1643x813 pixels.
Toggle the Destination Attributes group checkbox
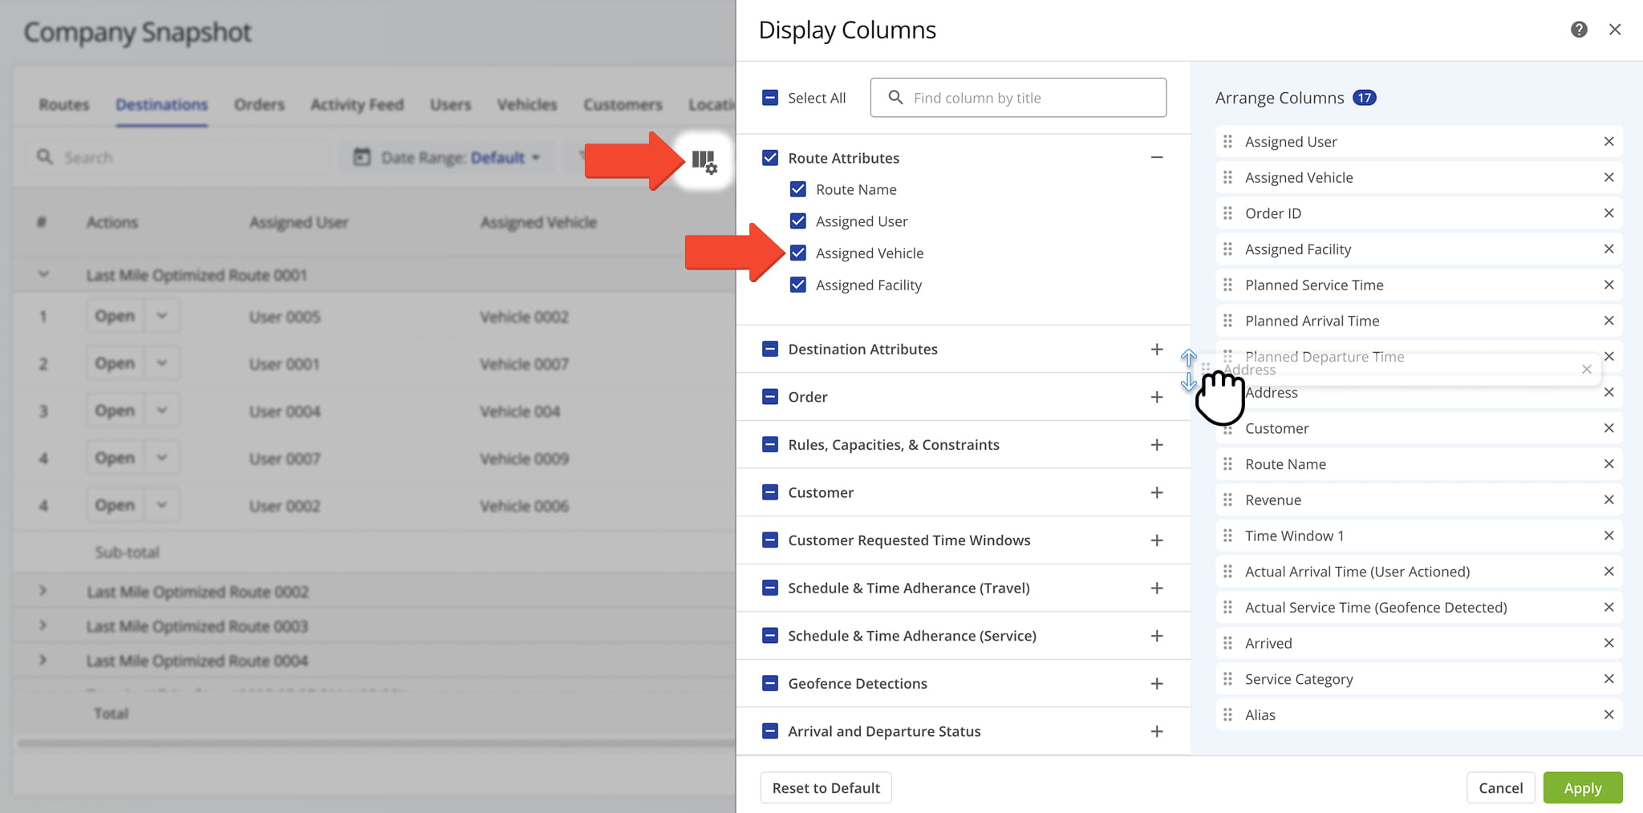[769, 349]
